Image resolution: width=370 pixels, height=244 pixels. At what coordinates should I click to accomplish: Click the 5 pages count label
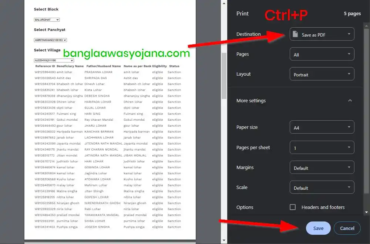coord(352,13)
